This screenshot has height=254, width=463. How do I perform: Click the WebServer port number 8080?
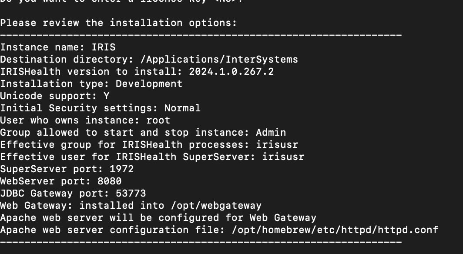pyautogui.click(x=109, y=181)
